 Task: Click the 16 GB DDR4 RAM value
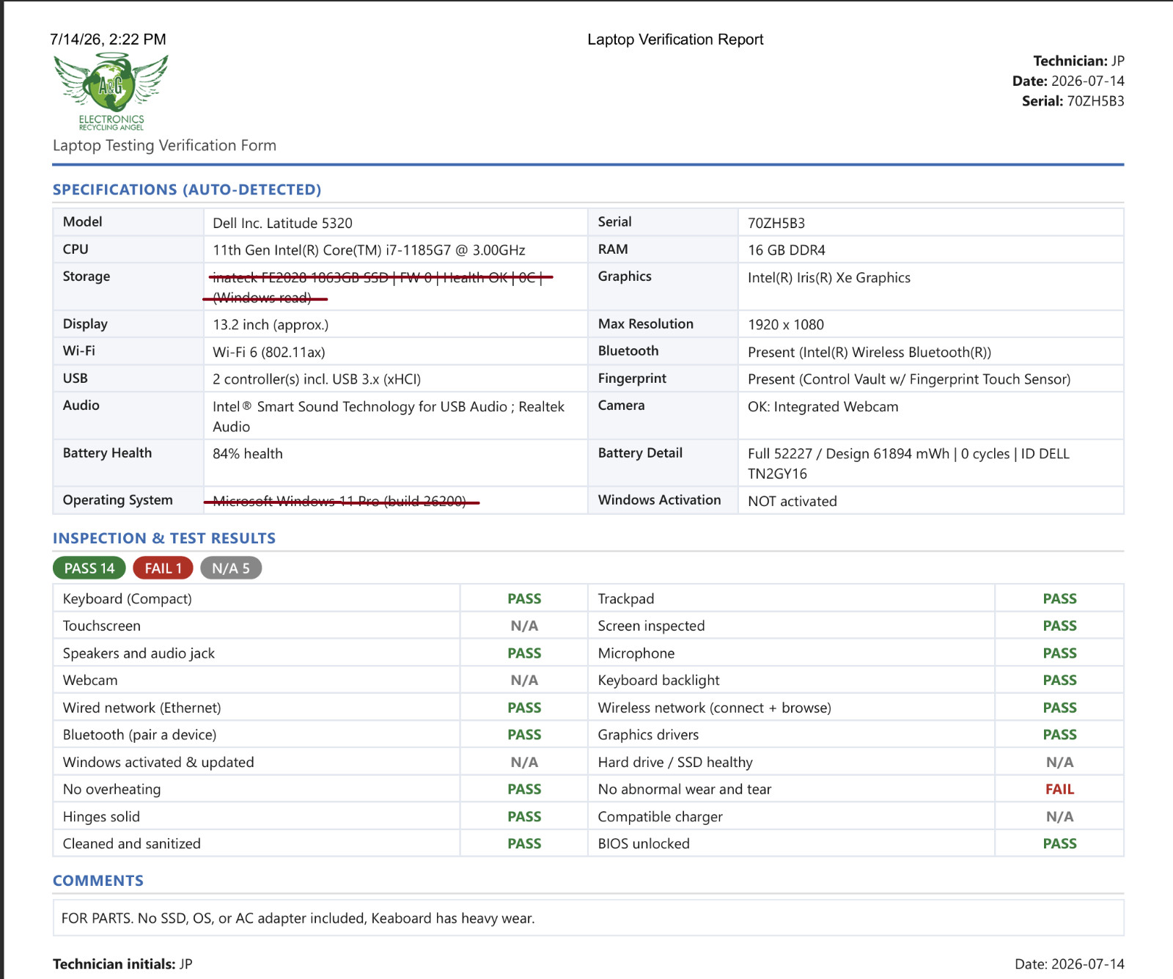(787, 250)
